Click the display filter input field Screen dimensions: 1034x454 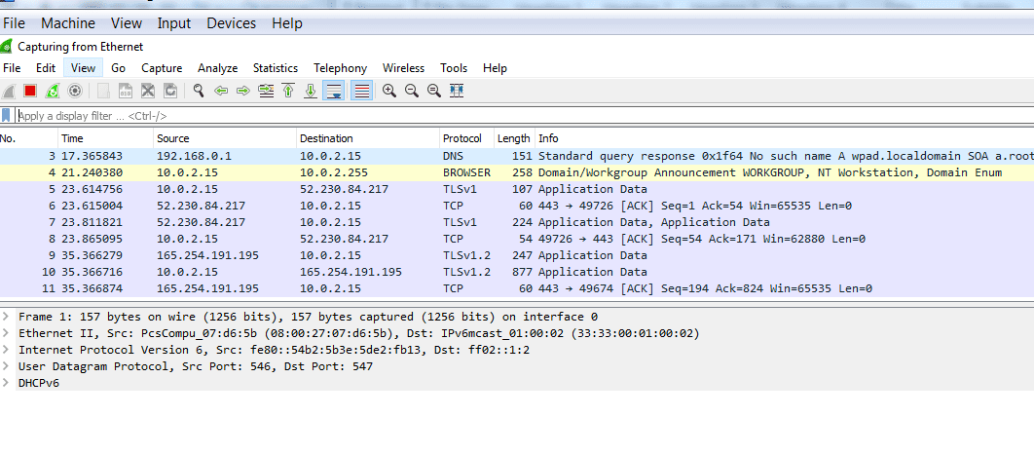524,116
